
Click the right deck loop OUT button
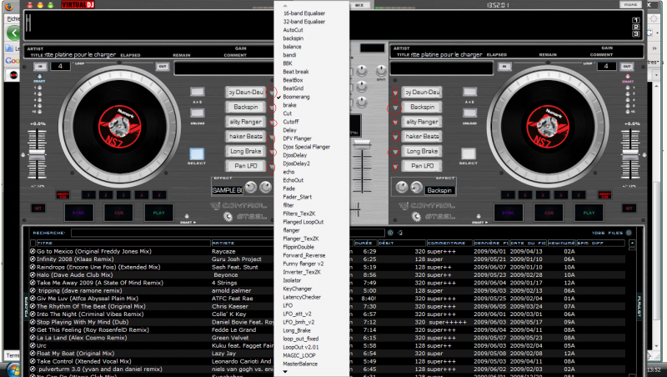(629, 66)
